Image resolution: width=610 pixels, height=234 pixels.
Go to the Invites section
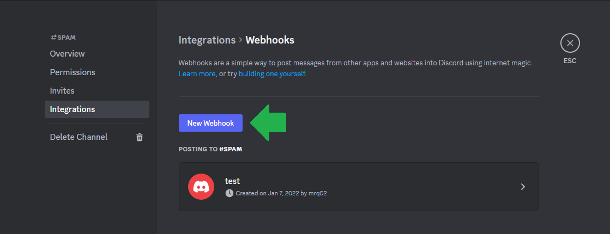point(62,91)
